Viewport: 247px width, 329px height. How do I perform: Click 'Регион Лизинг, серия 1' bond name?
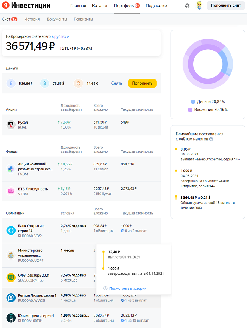pyautogui.click(x=37, y=295)
